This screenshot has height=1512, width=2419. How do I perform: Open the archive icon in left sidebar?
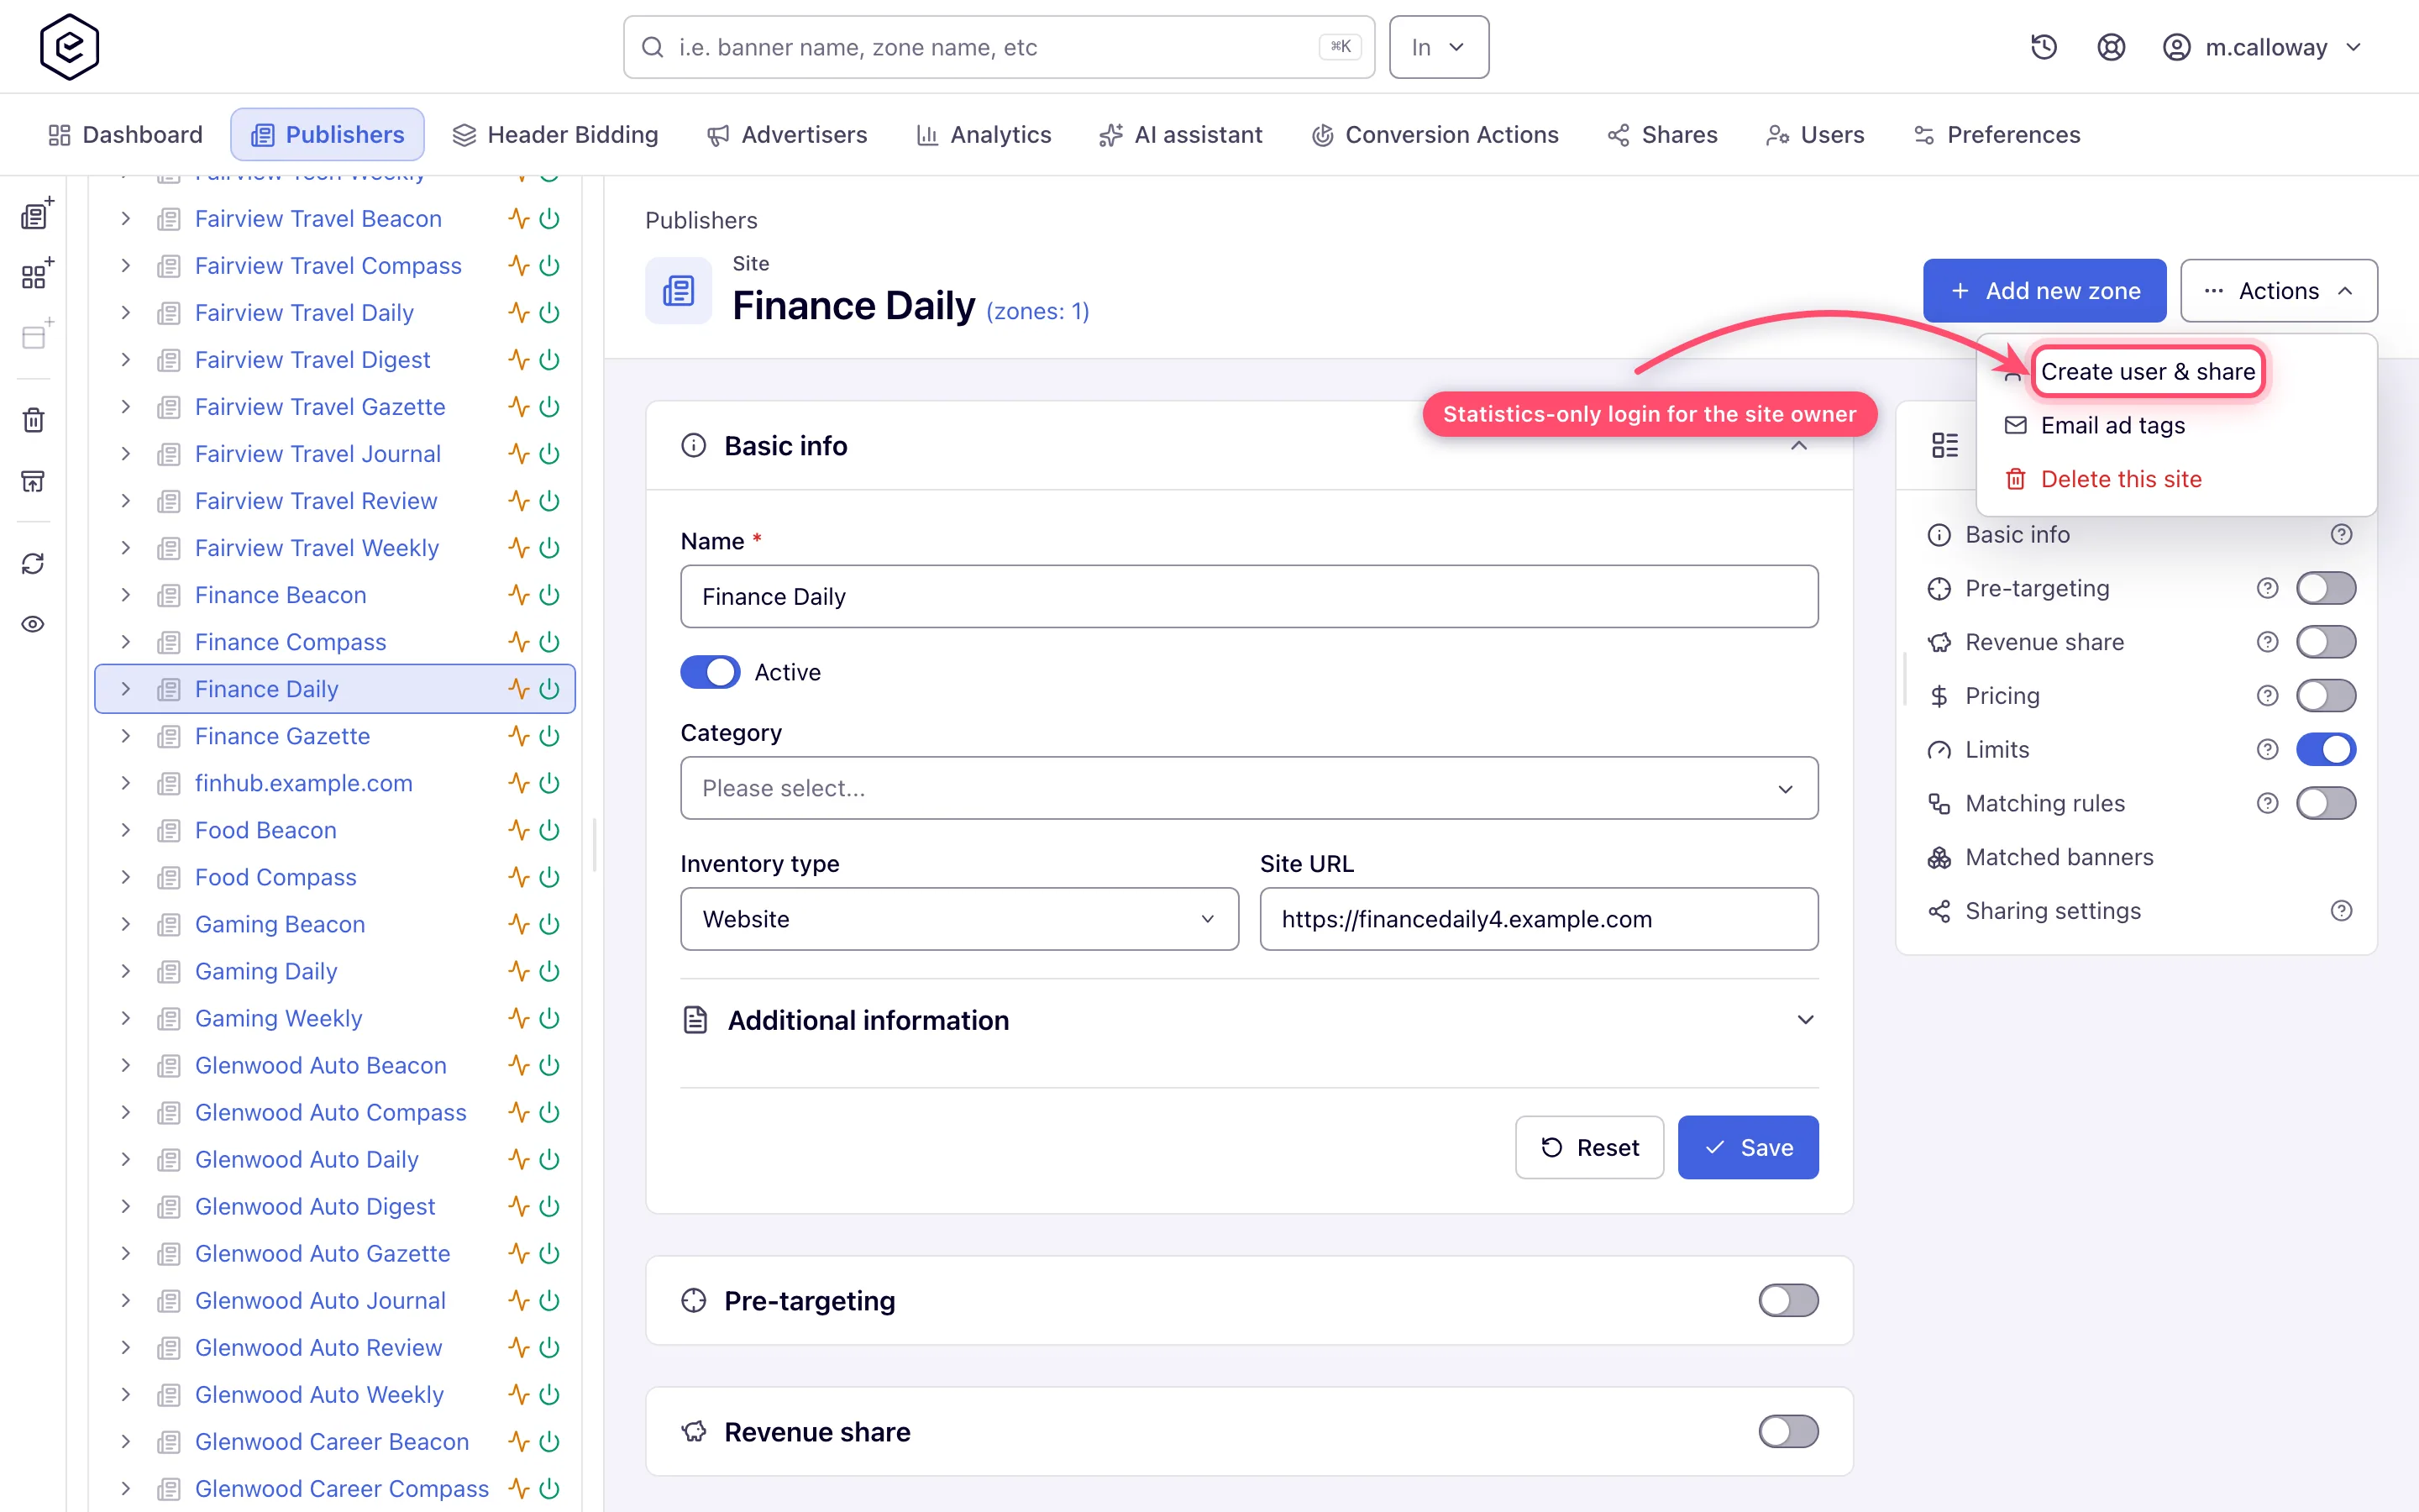click(33, 481)
